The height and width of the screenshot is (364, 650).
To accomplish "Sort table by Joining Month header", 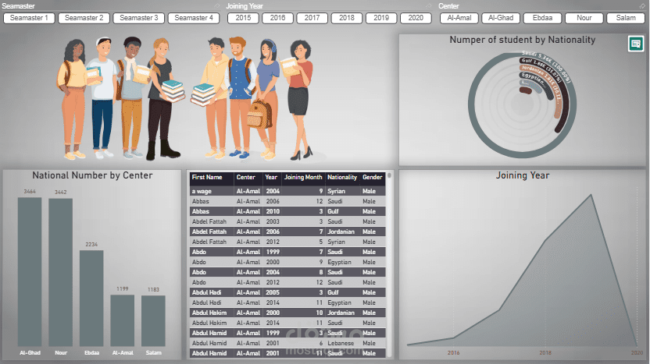I will [x=303, y=177].
